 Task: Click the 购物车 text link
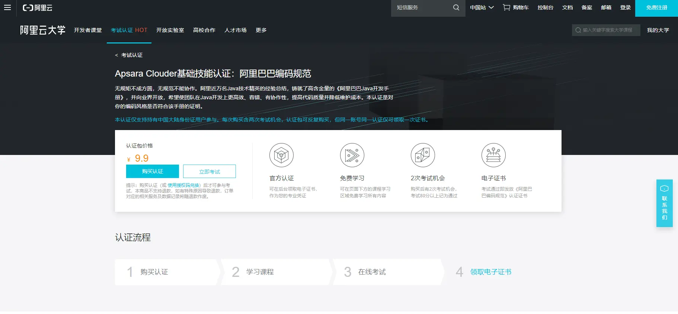(x=521, y=7)
